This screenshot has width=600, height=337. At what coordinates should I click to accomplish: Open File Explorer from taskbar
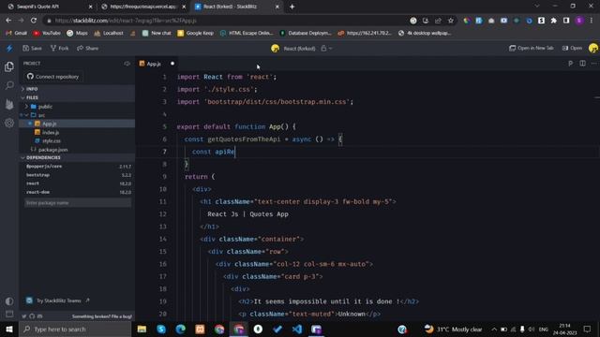tap(142, 329)
